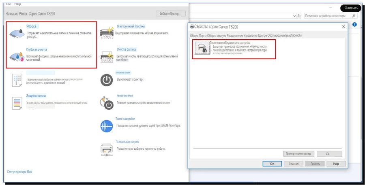Viewport: 365px width, 185px height.
Task: Click the Глубокая очистка colored drops icon
Action: pyautogui.click(x=16, y=56)
